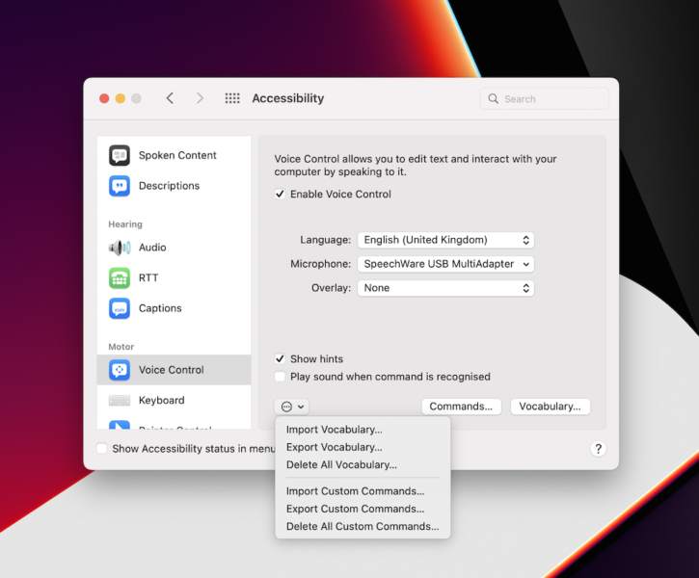Select the Spoken Content icon in sidebar

tap(120, 155)
